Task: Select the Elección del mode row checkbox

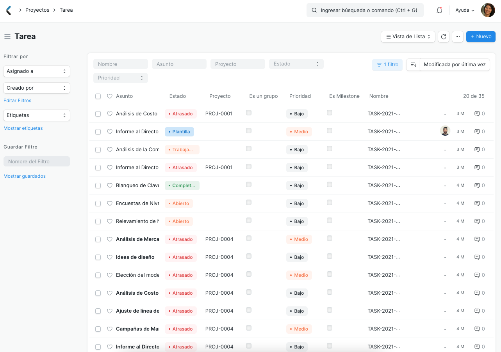Action: 98,275
